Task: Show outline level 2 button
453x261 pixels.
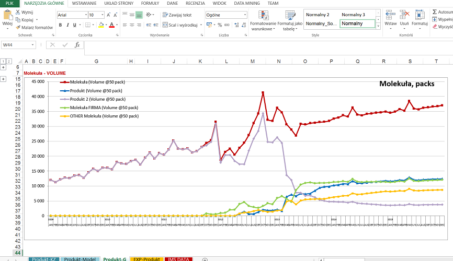Action: click(9, 62)
